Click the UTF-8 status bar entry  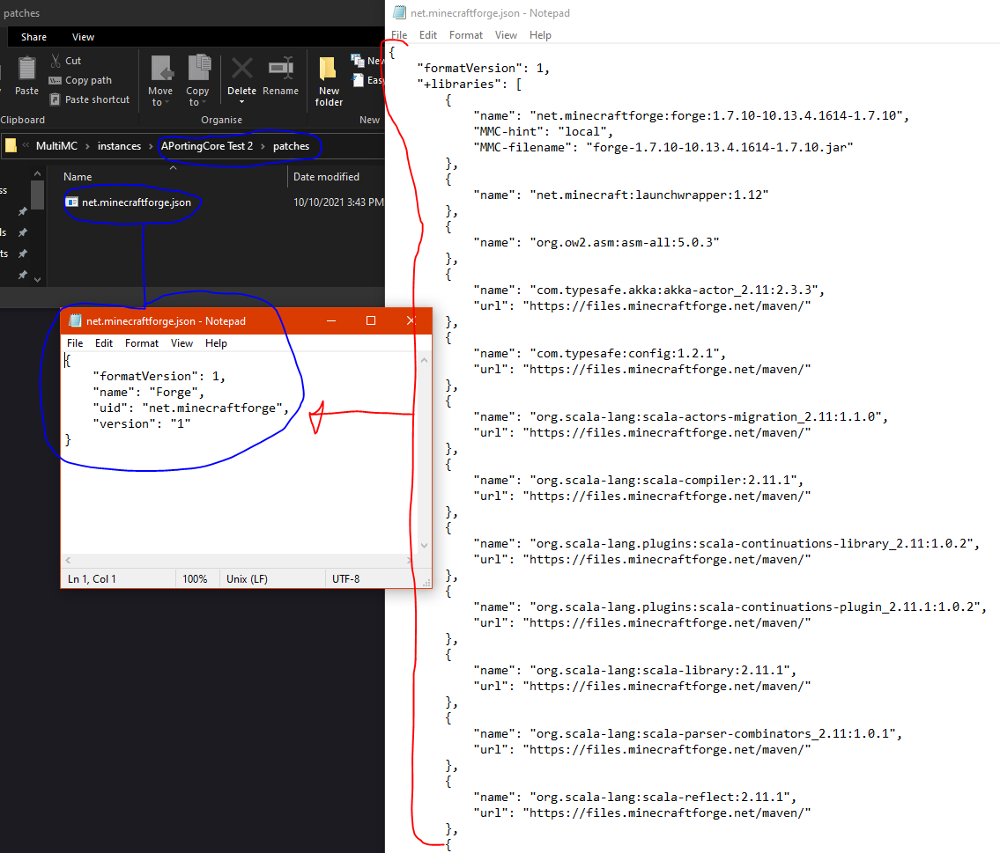[345, 579]
